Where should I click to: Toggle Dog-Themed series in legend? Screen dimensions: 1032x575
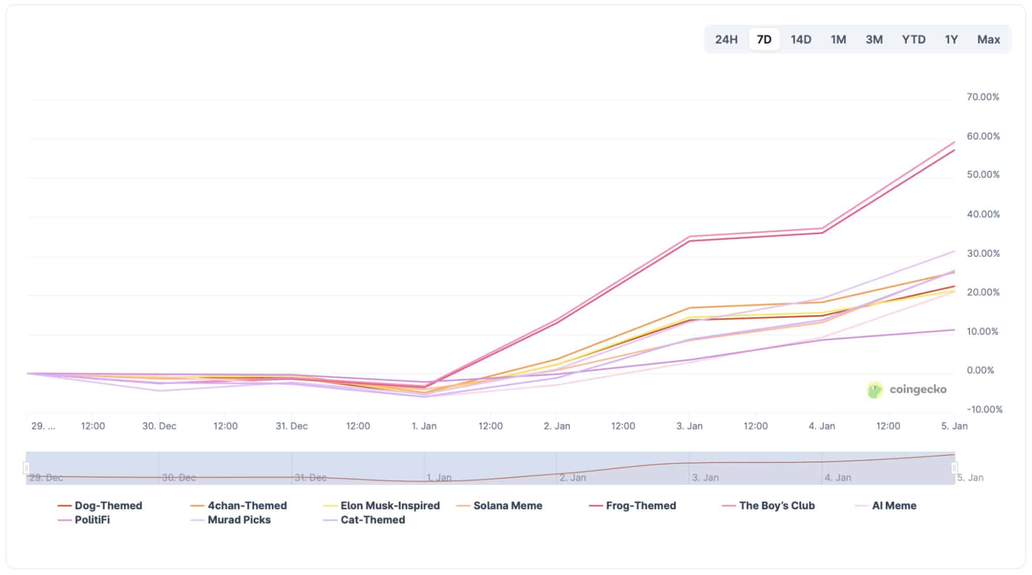coord(108,506)
